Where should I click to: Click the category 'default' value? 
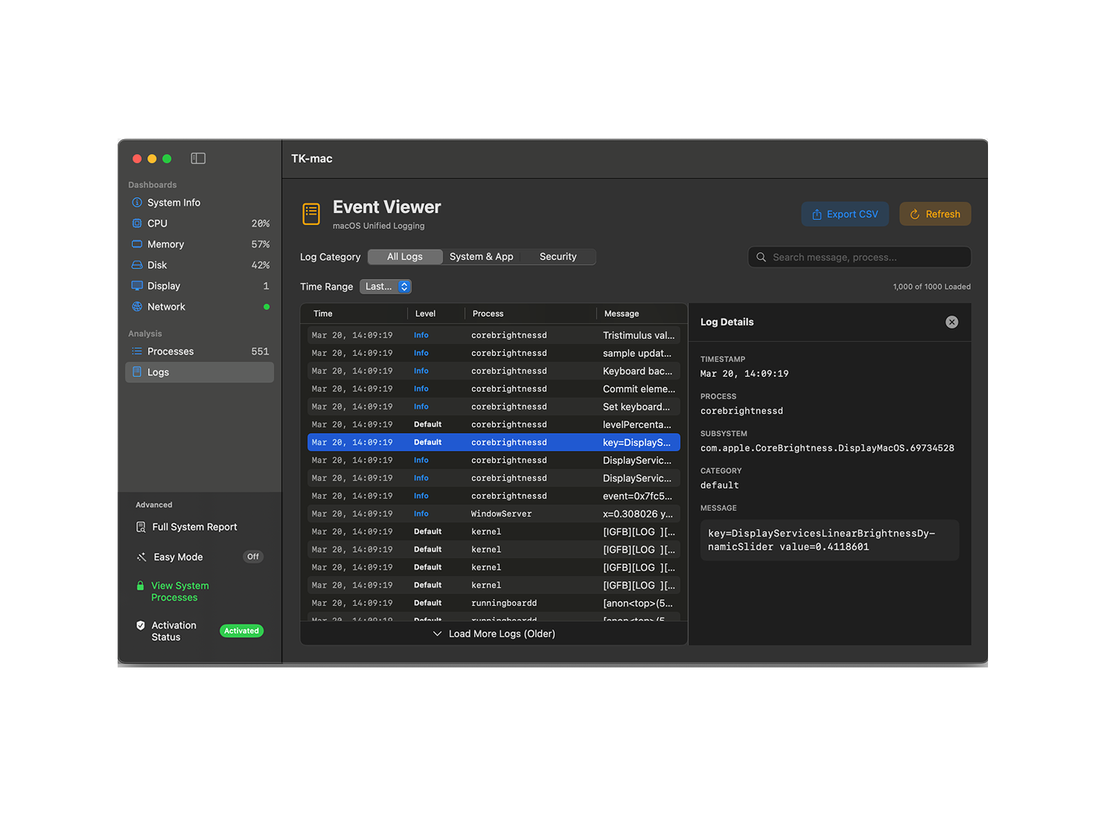pos(720,486)
